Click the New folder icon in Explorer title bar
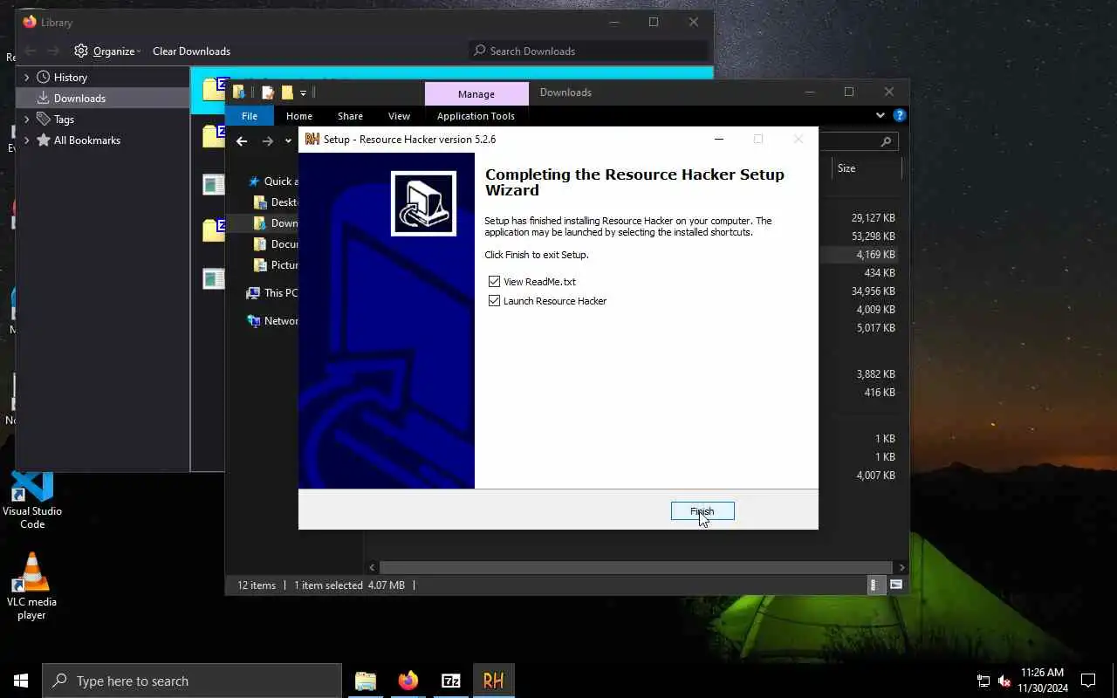1117x698 pixels. tap(287, 92)
